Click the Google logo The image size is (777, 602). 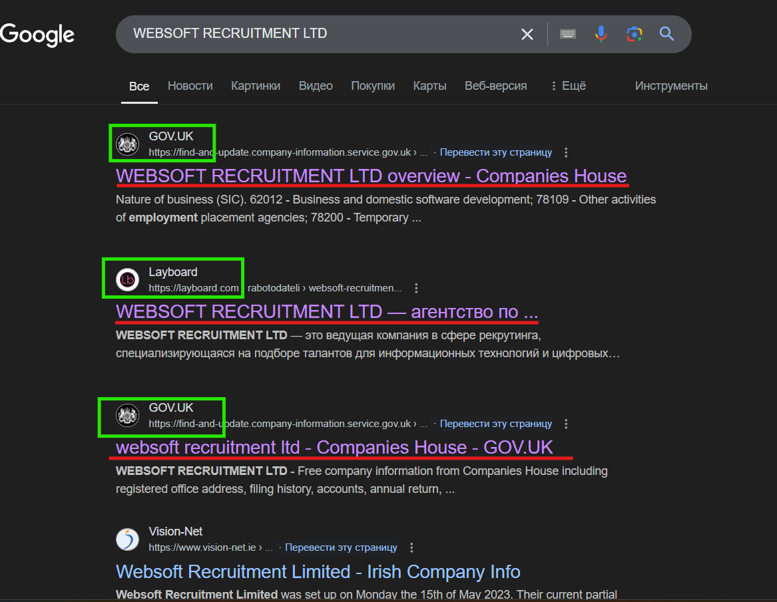pos(37,35)
